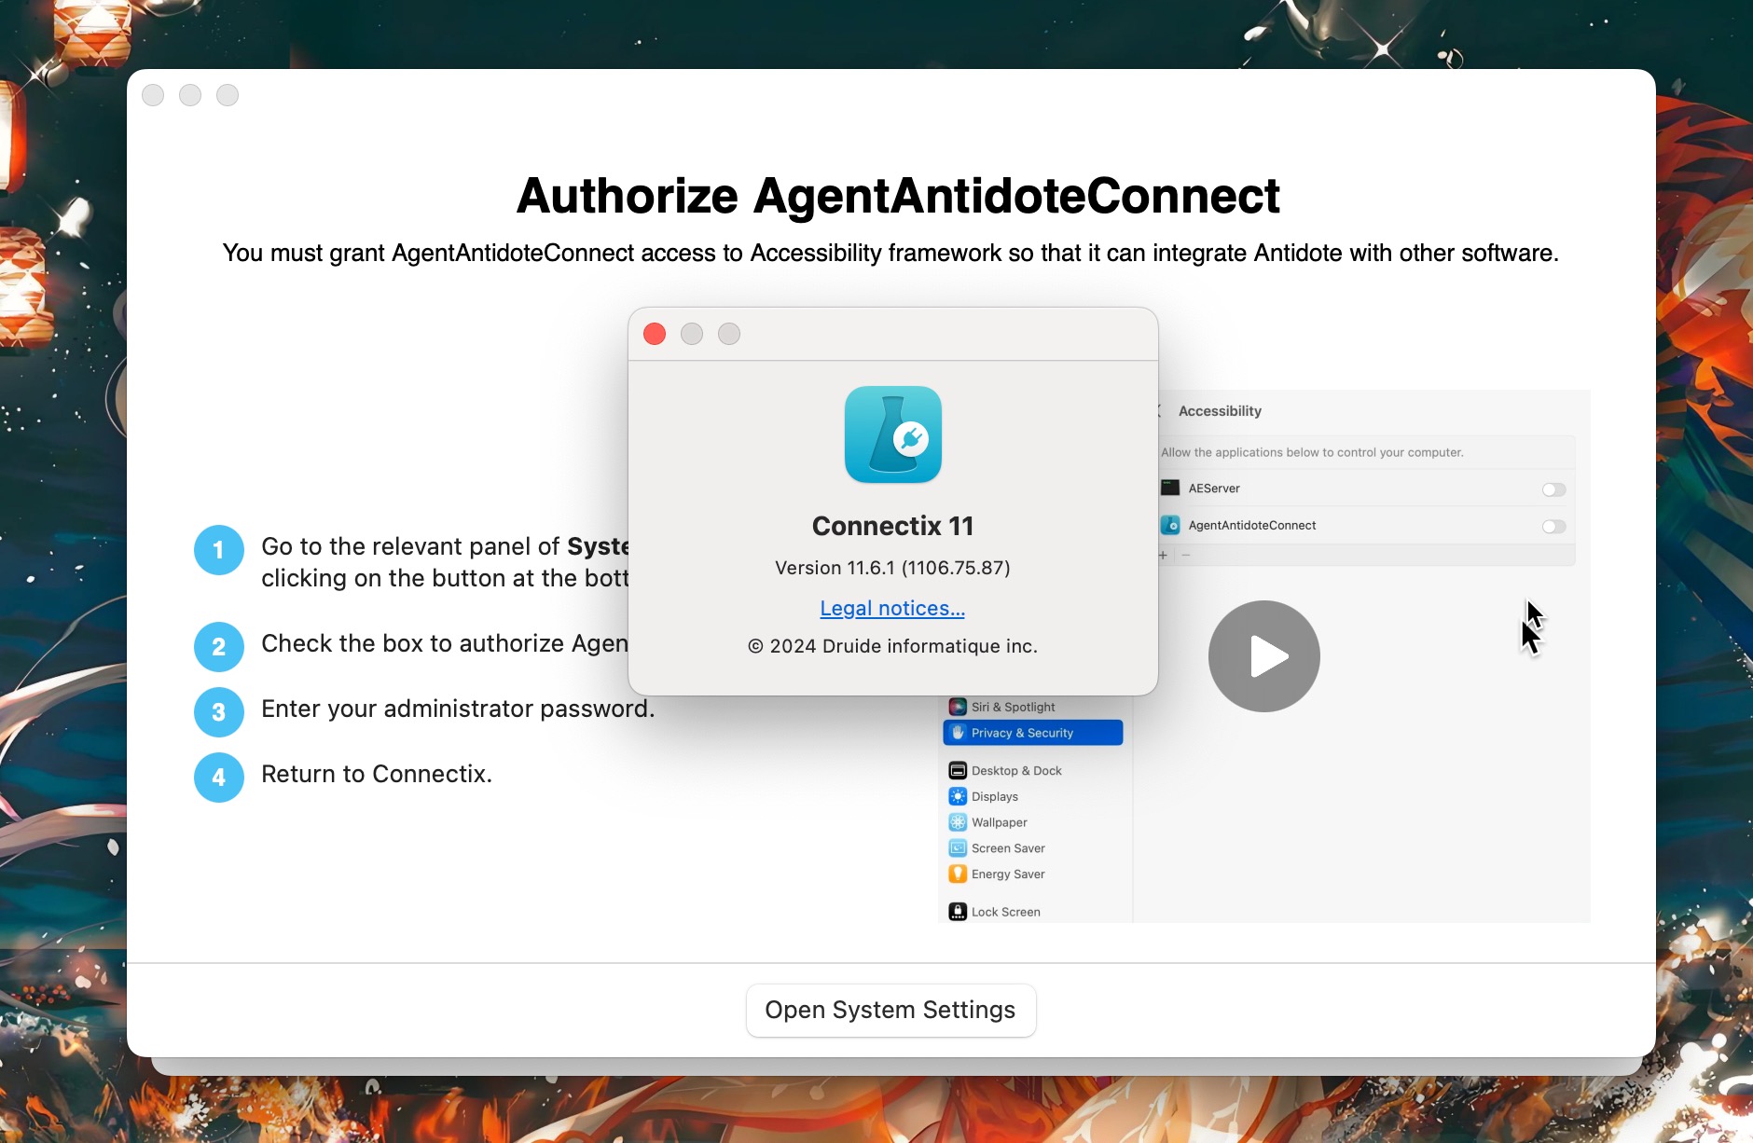Click the AEServer app icon
Image resolution: width=1753 pixels, height=1143 pixels.
pos(1170,488)
